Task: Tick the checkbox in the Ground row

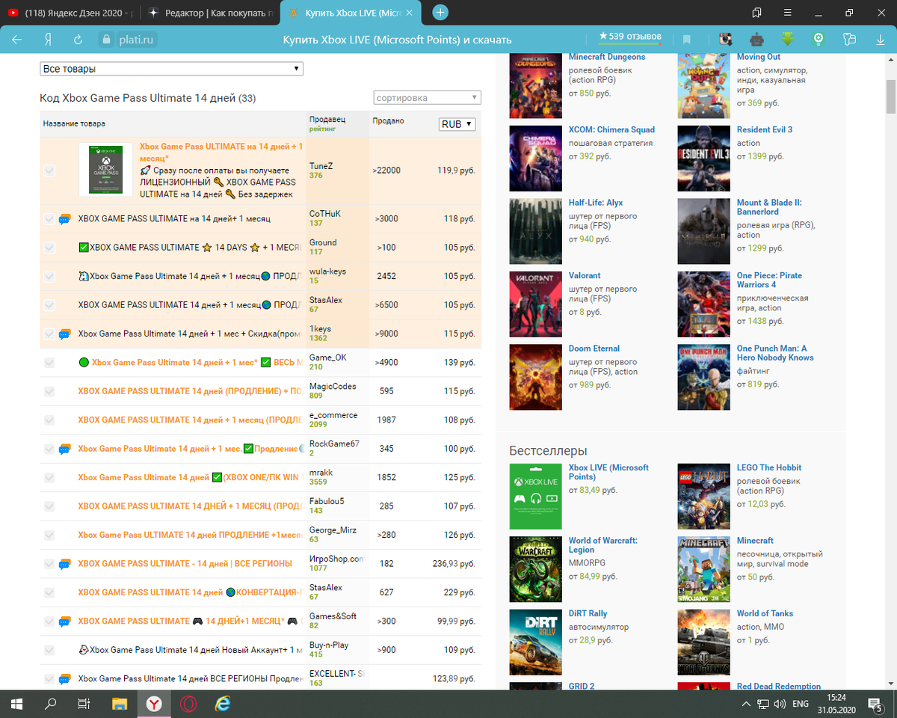Action: (x=49, y=248)
